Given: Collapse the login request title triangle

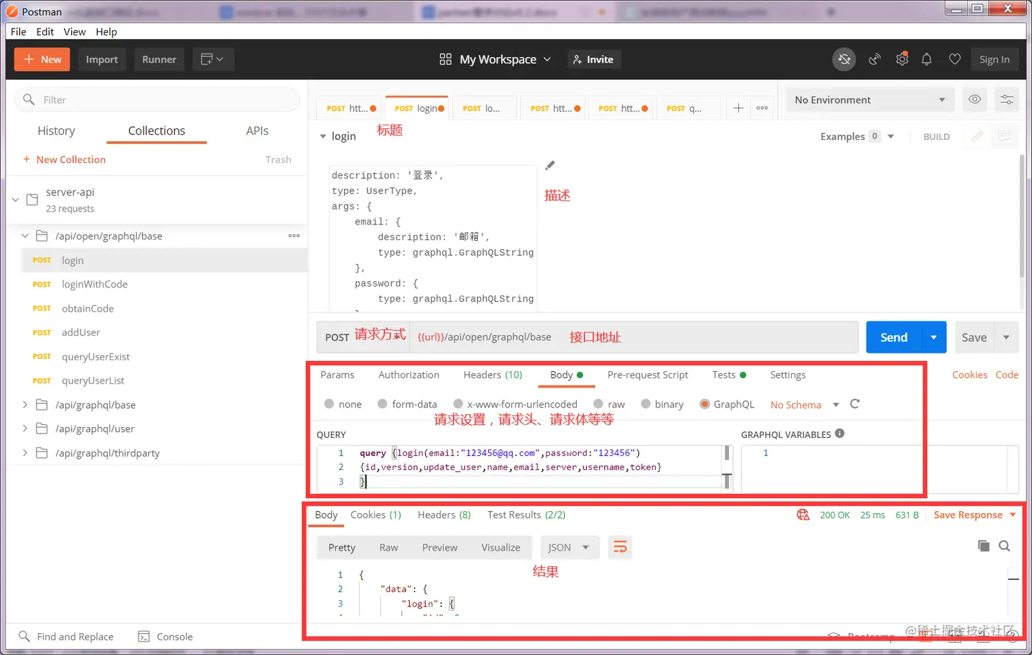Looking at the screenshot, I should click(323, 136).
